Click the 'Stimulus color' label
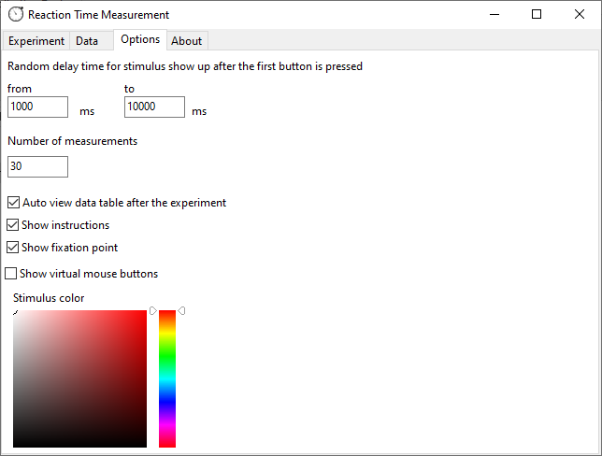Viewport: 602px width, 456px height. 49,298
